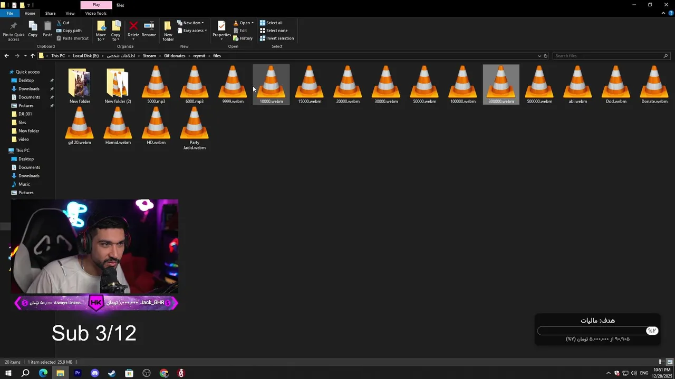Viewport: 675px width, 379px height.
Task: Choose Copy path in Clipboard group
Action: [69, 31]
